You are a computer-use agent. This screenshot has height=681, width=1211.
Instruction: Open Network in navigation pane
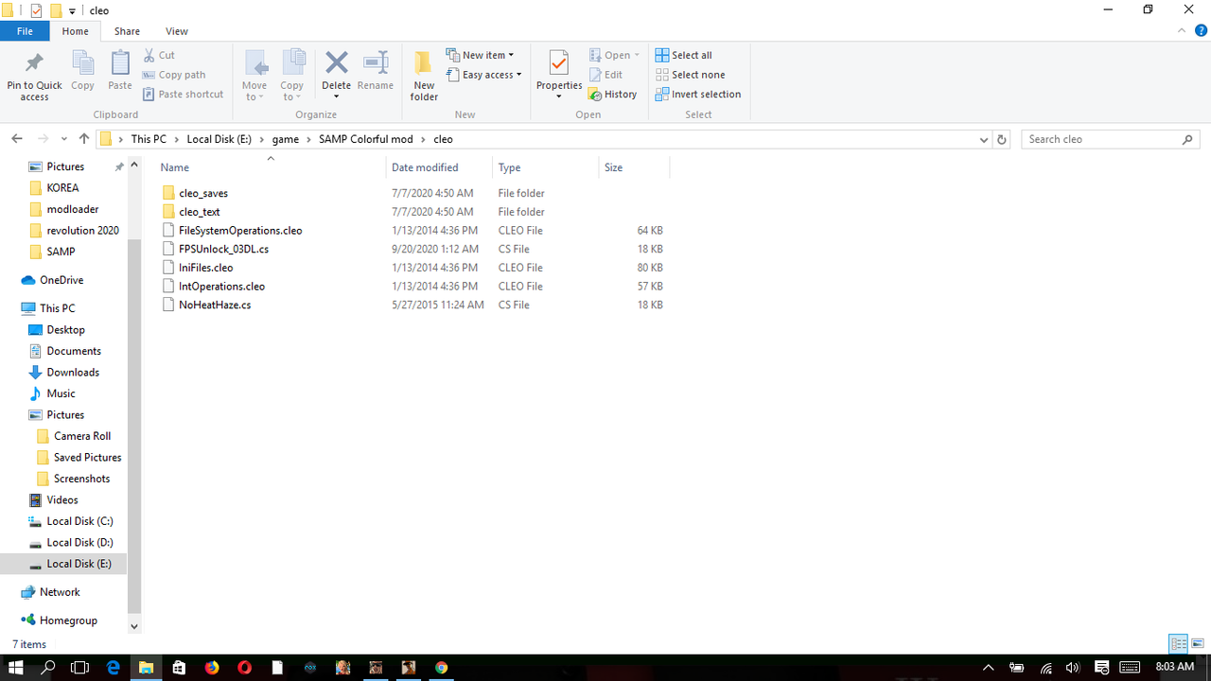coord(60,592)
